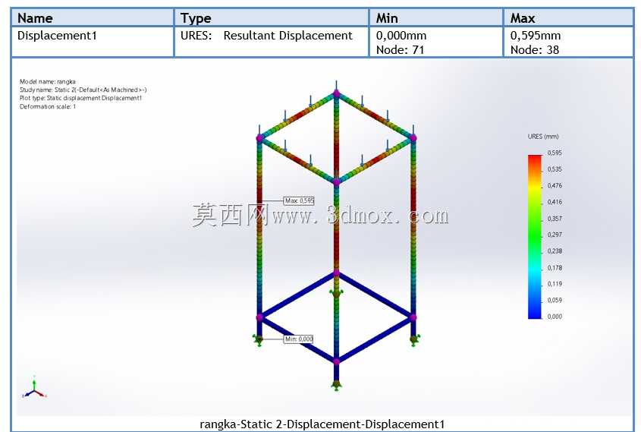Image resolution: width=641 pixels, height=432 pixels.
Task: Click the '0,000mm' minimum value
Action: (401, 36)
